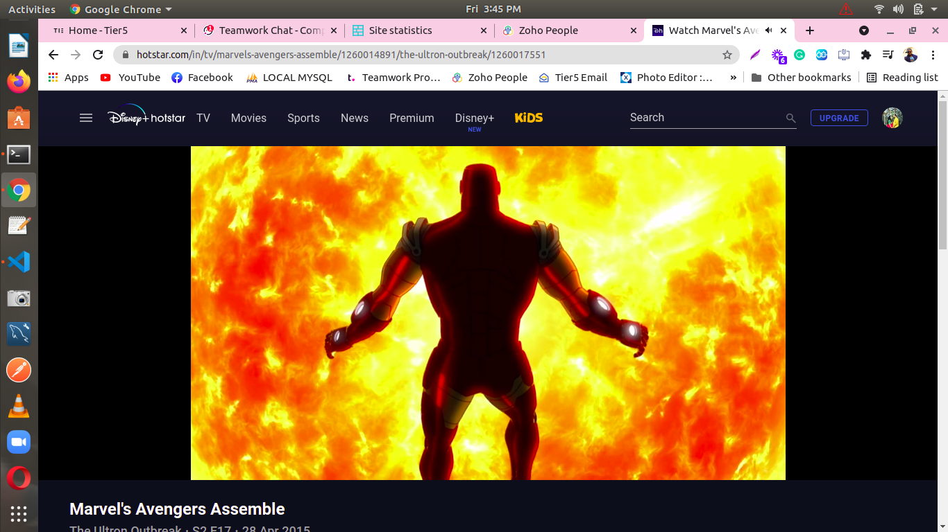The height and width of the screenshot is (532, 948).
Task: Launch VLC from the dock
Action: coord(19,406)
